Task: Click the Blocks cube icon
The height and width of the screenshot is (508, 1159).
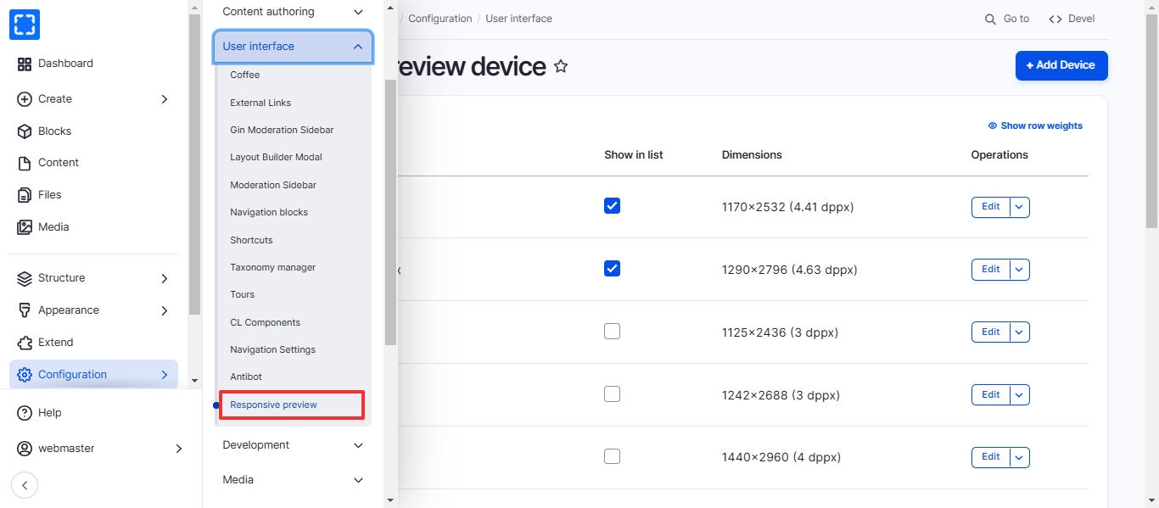Action: click(25, 131)
